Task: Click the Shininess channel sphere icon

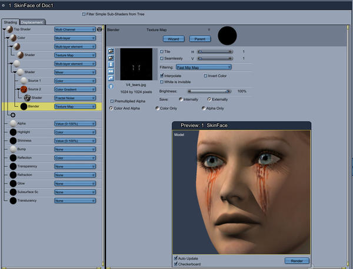Action: (x=13, y=140)
